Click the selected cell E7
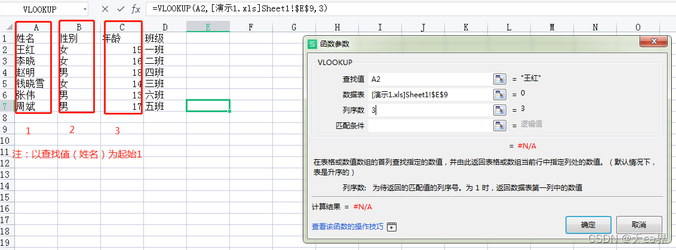The image size is (676, 250). click(208, 106)
